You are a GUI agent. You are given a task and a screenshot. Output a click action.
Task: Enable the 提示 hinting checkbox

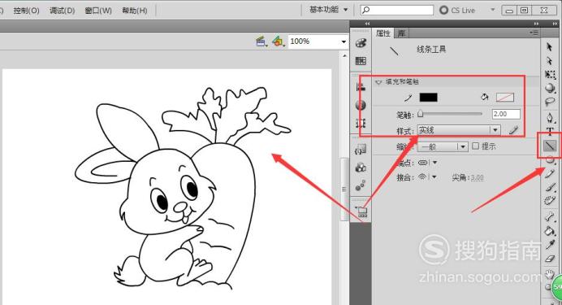[x=476, y=146]
